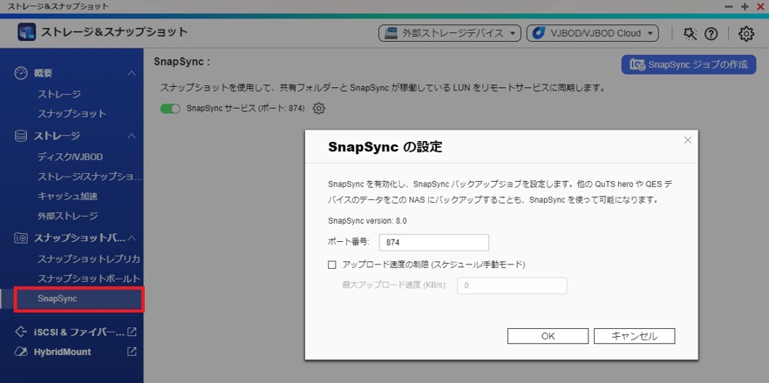Close the SnapSync settings dialog with X

687,140
